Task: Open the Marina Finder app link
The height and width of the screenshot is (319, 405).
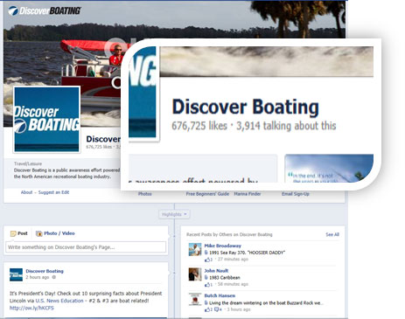Action: tap(248, 194)
